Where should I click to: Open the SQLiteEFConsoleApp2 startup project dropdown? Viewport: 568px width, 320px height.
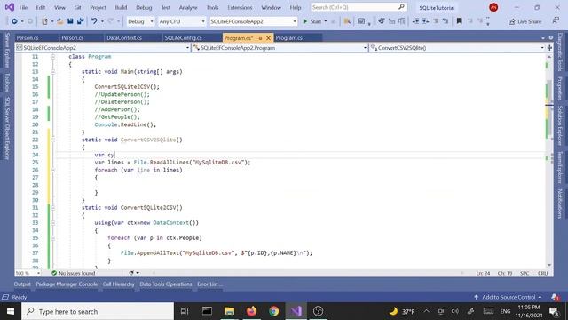(253, 21)
